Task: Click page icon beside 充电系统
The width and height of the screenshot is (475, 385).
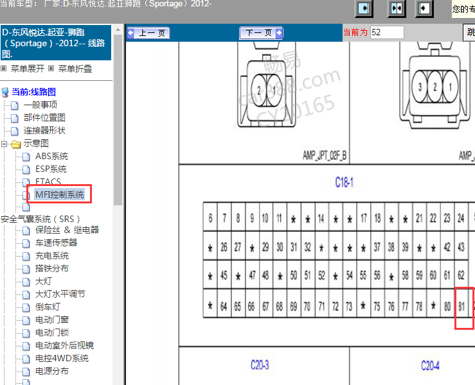Action: click(26, 257)
